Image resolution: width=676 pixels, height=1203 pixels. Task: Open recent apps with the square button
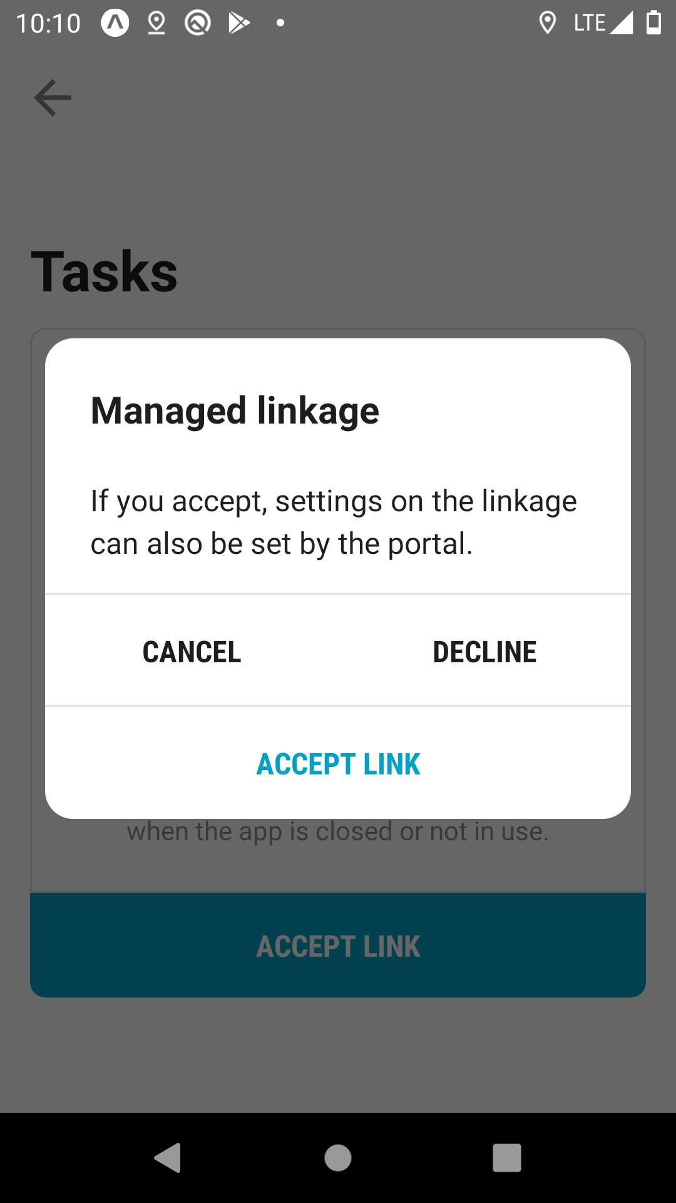[506, 1157]
